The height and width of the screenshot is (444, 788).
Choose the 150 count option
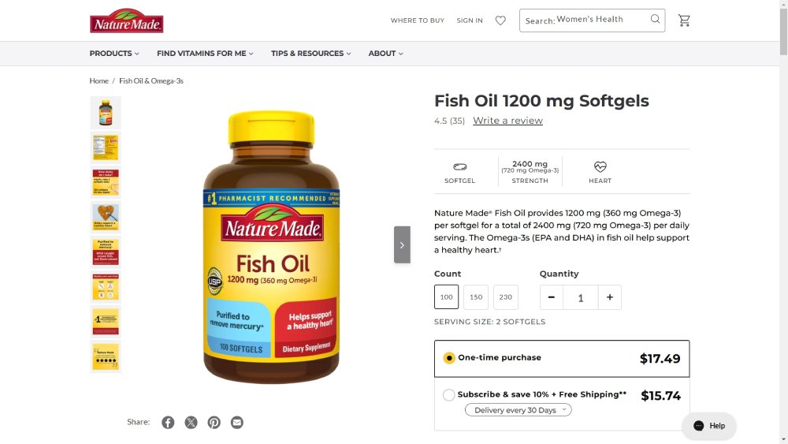click(x=476, y=297)
